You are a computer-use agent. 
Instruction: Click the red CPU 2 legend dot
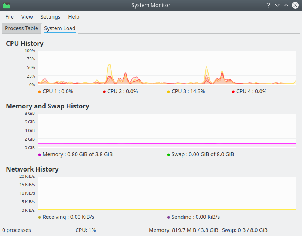(x=104, y=92)
